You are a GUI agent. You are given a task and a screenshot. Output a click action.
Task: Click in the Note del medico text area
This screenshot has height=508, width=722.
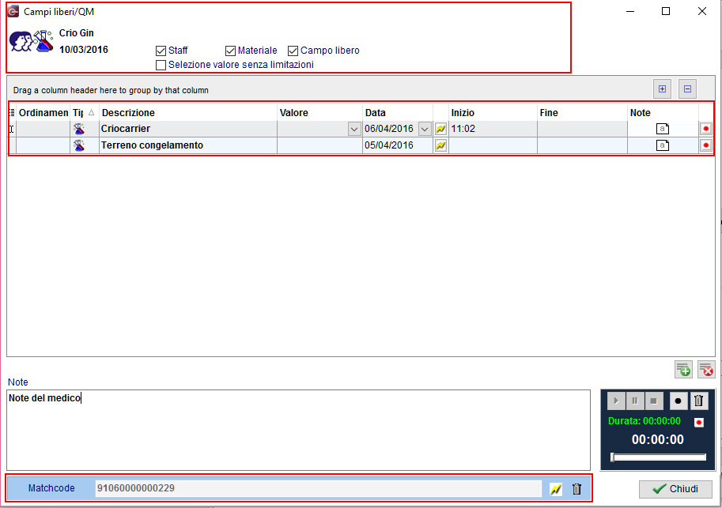(298, 431)
